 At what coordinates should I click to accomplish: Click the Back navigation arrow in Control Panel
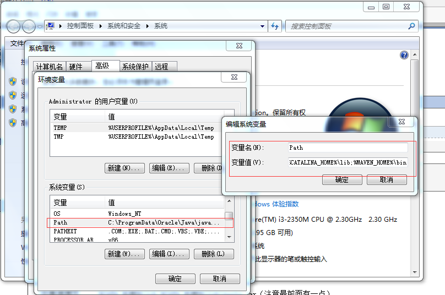(x=13, y=26)
